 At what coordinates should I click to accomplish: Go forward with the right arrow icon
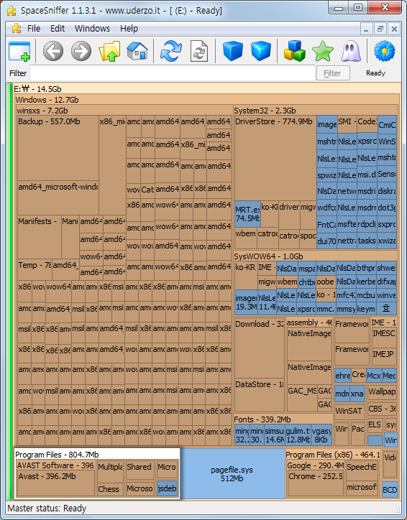[81, 51]
